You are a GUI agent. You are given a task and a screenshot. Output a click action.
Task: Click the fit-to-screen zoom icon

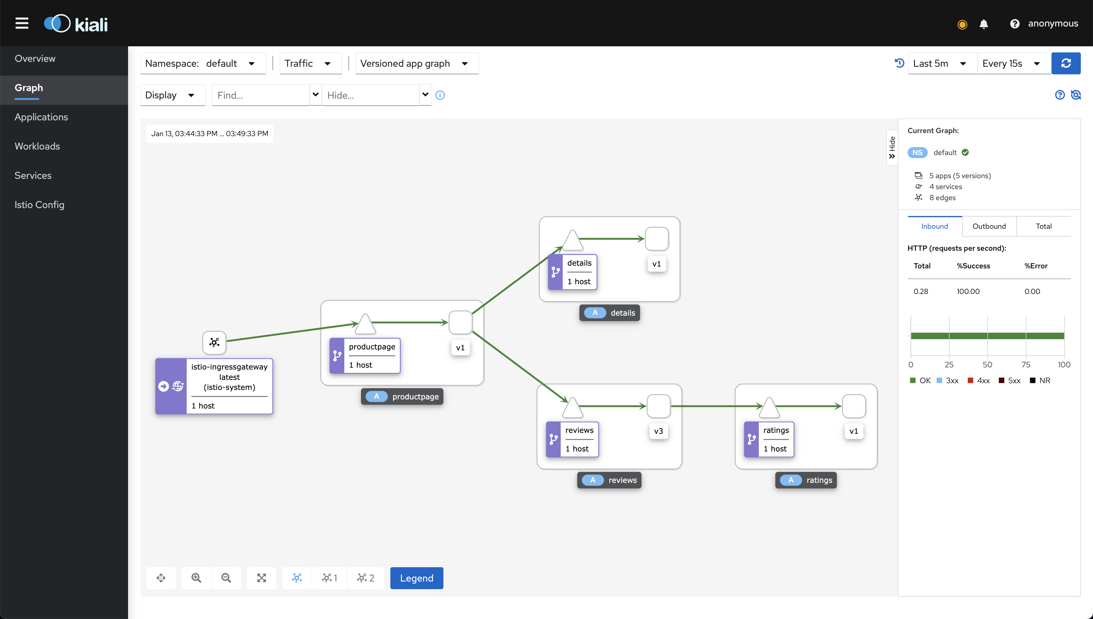point(261,578)
